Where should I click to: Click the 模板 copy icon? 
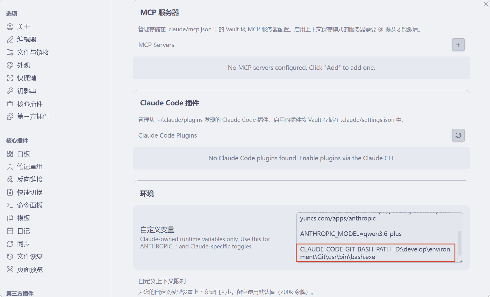[x=10, y=218]
